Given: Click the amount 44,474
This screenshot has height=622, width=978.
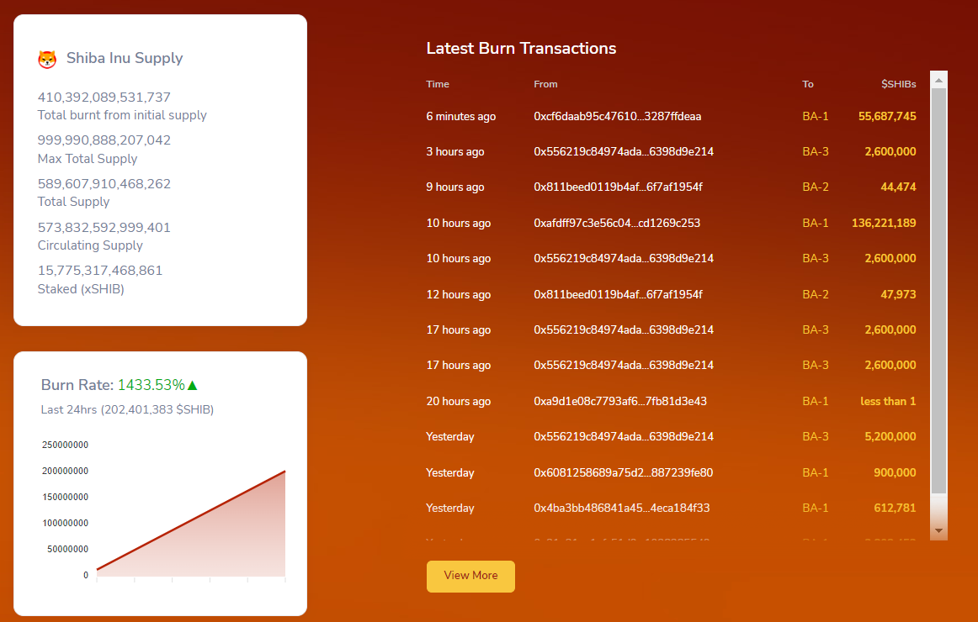Looking at the screenshot, I should 898,187.
